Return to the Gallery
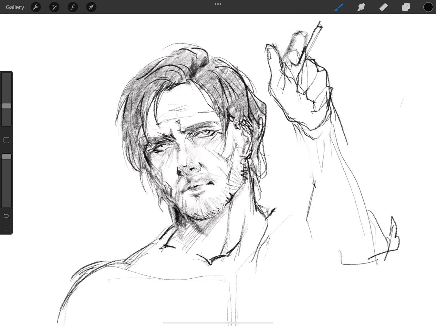Image resolution: width=436 pixels, height=326 pixels. (x=15, y=7)
